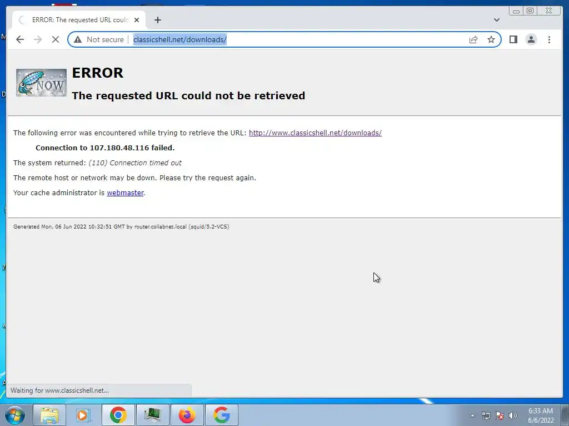This screenshot has width=569, height=426.
Task: Click the 'Waiting for www.classicshell.net...' status
Action: [59, 390]
